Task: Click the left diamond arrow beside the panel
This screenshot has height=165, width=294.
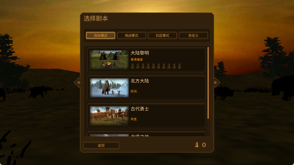Action: coord(79,82)
